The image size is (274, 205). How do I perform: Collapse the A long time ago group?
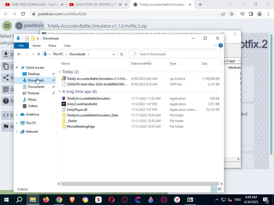click(60, 92)
